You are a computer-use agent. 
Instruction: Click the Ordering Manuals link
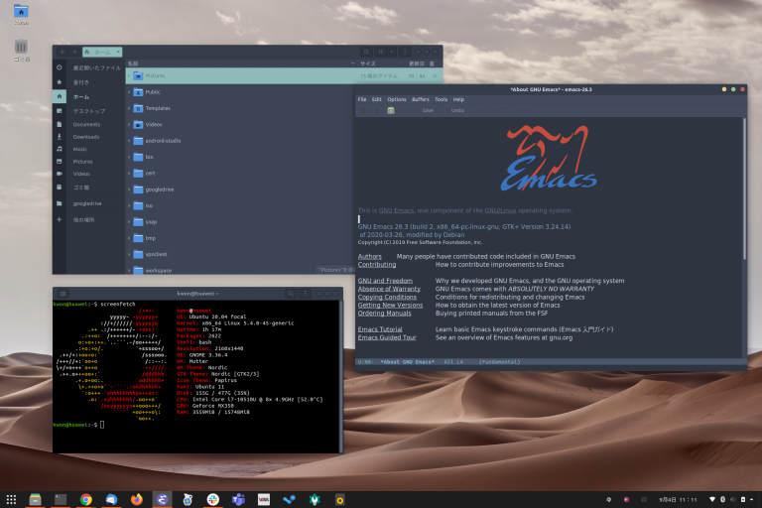(384, 314)
